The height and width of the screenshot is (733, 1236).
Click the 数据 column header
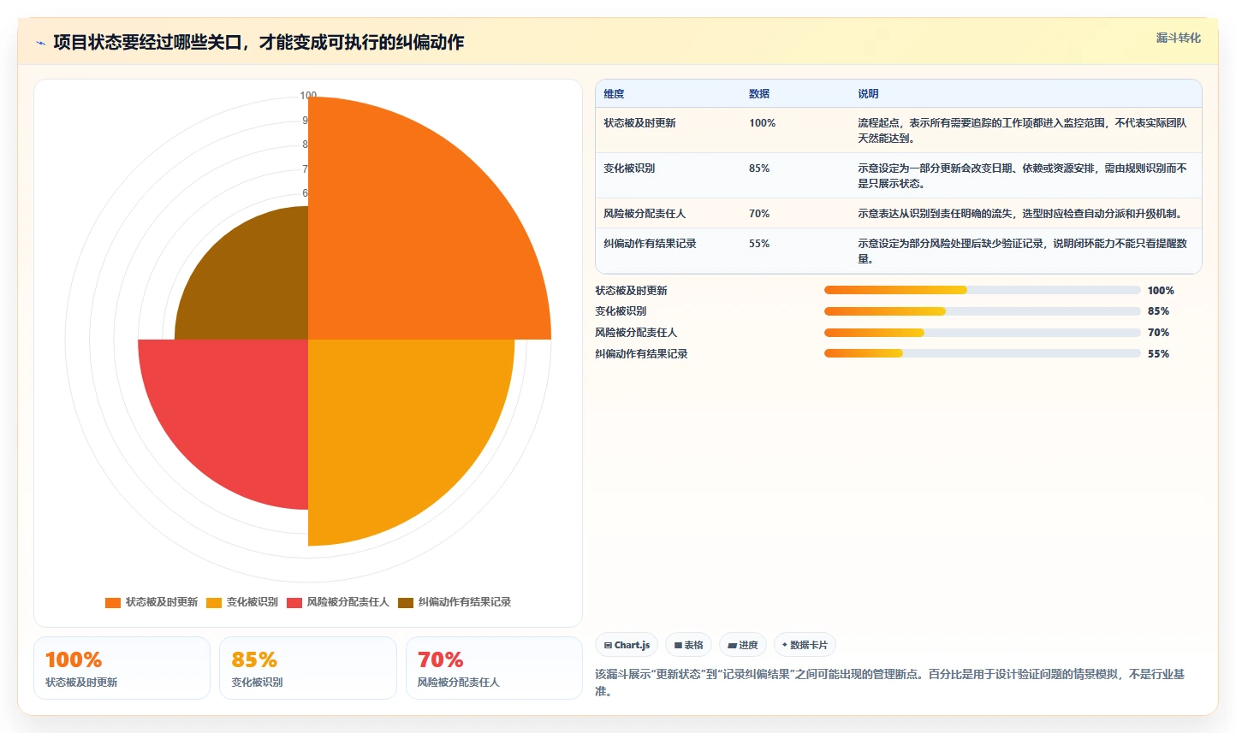759,94
